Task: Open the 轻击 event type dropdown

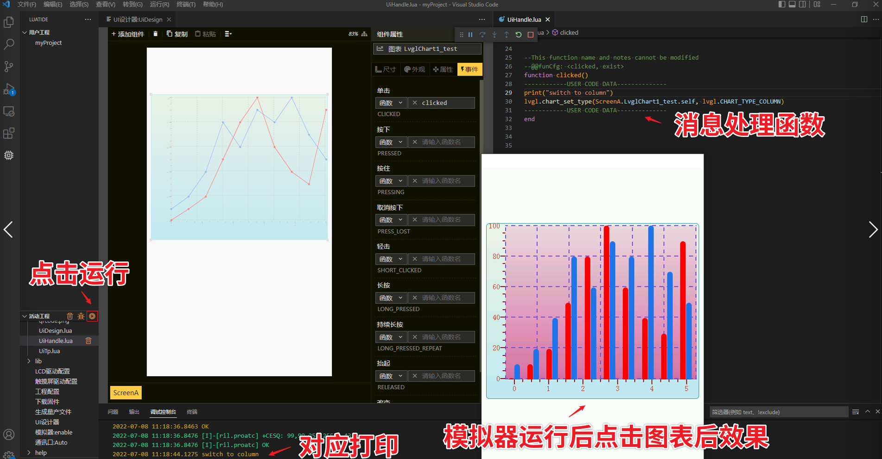Action: 391,259
